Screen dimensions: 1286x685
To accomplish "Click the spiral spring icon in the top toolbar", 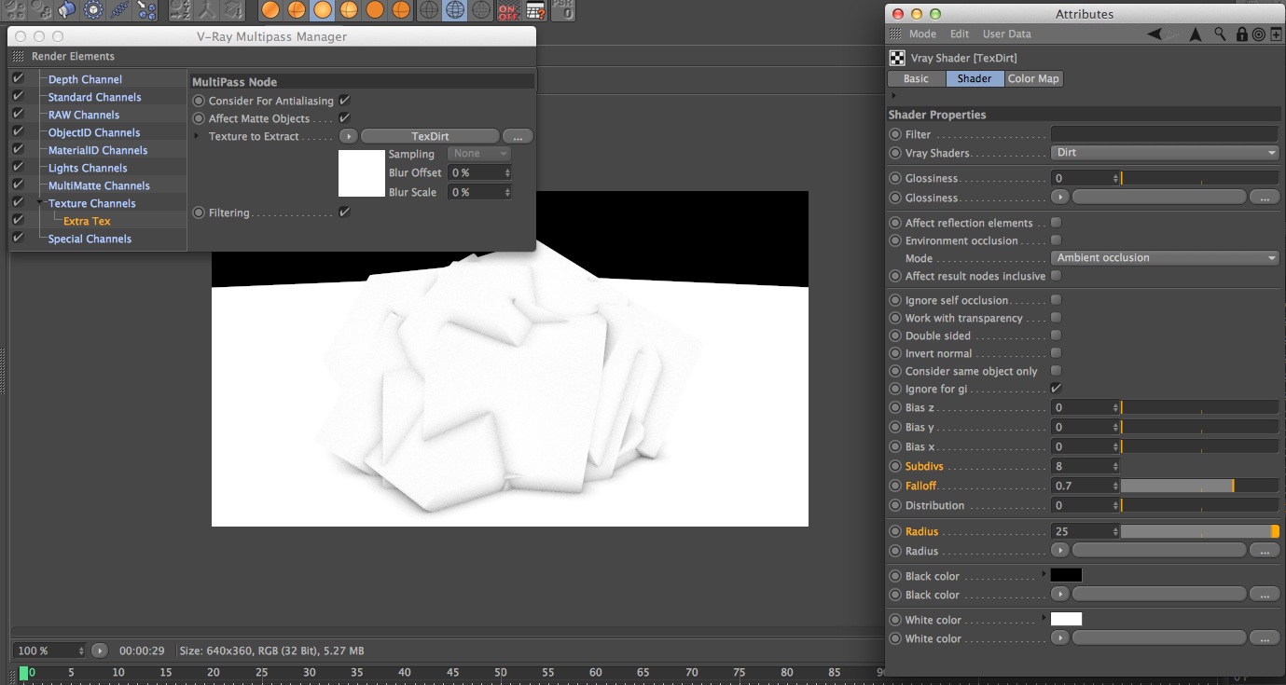I will (120, 10).
